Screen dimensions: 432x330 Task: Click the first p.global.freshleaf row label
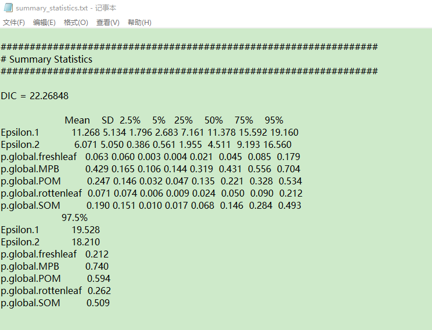pos(38,157)
